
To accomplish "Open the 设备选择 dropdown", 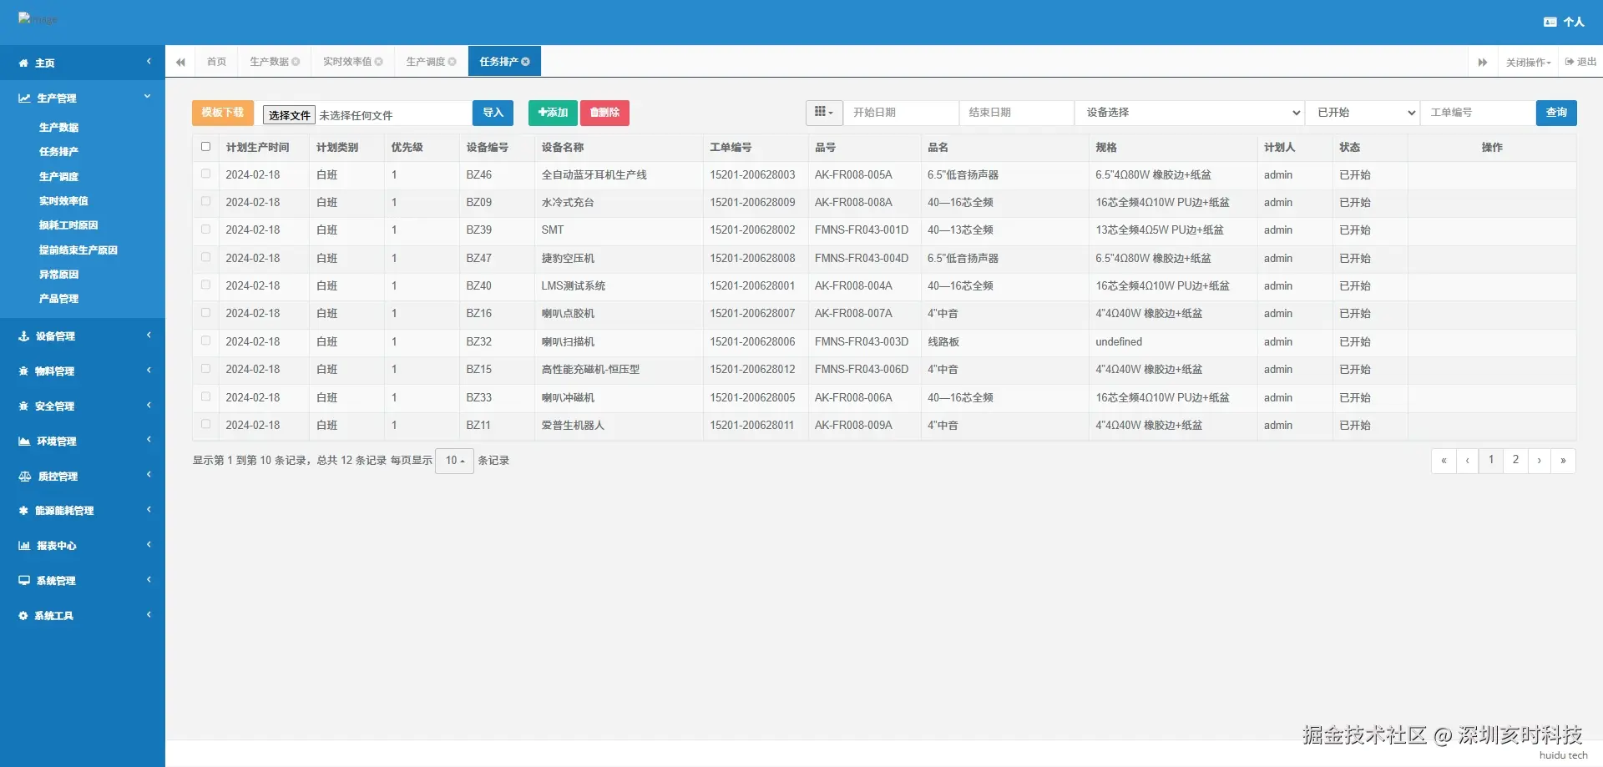I will 1190,113.
